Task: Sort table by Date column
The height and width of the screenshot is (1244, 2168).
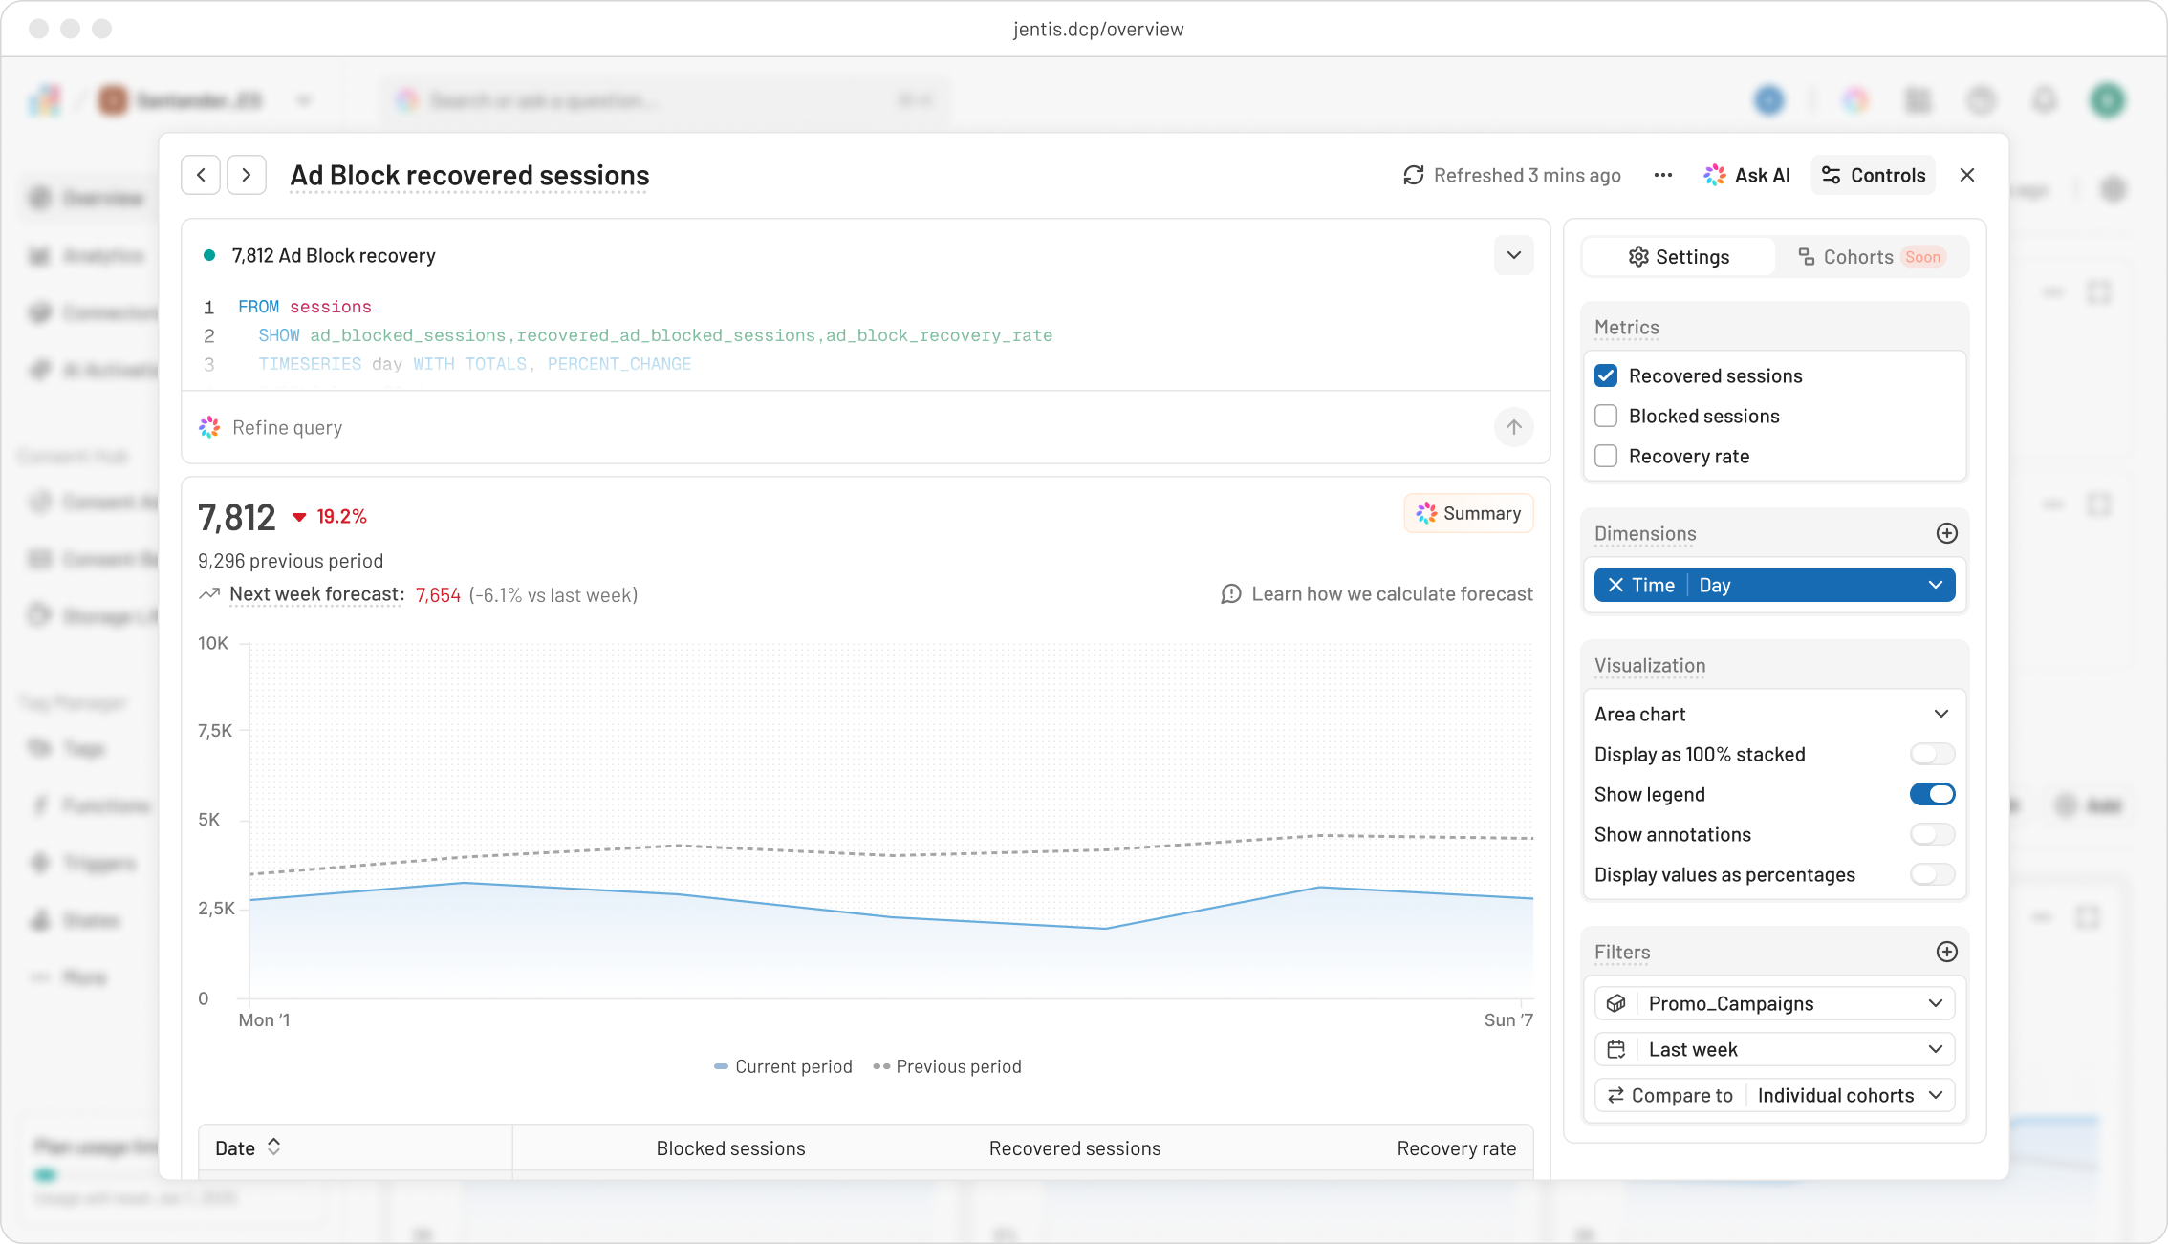Action: point(249,1147)
